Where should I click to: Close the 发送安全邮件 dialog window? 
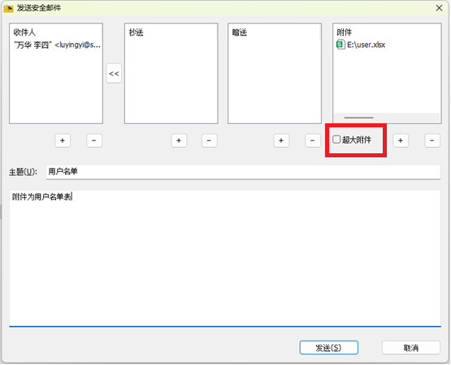click(x=439, y=8)
